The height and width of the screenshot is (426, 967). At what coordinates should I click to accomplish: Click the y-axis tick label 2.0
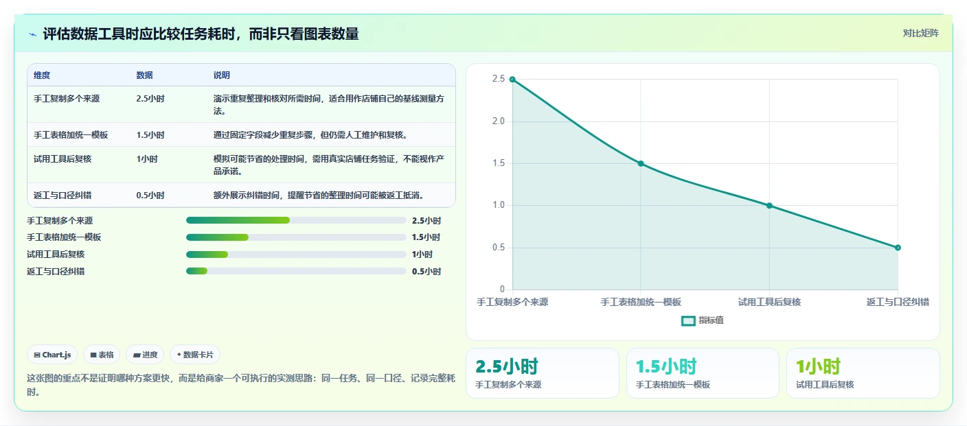[x=498, y=121]
